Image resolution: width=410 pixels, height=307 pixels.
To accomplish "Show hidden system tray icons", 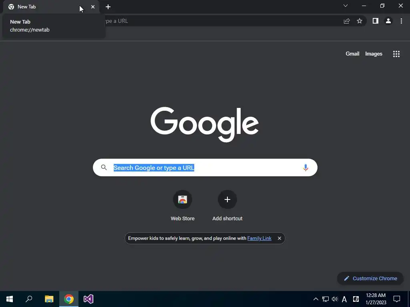I will point(316,299).
